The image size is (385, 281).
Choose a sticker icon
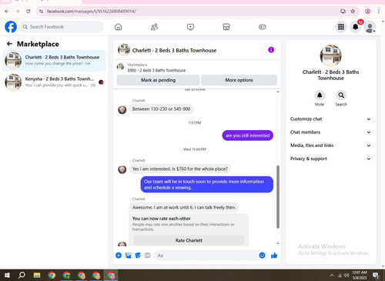coord(138,256)
